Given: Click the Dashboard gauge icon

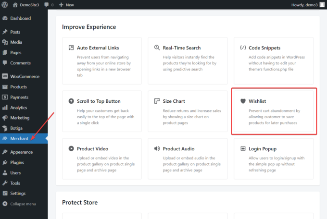Looking at the screenshot, I should click(x=5, y=18).
